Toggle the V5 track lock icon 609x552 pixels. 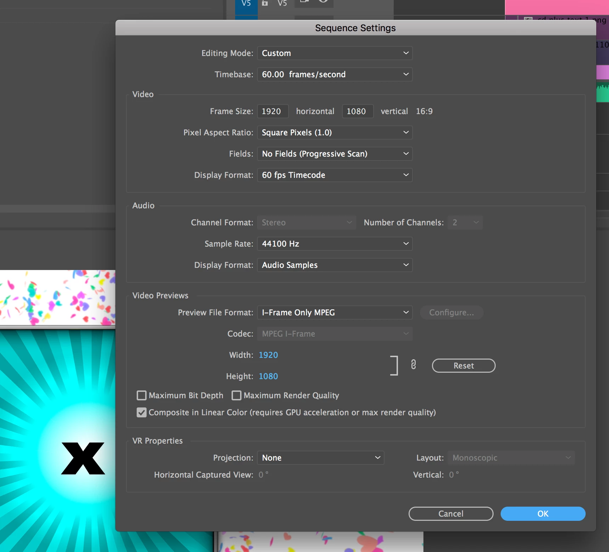pyautogui.click(x=265, y=3)
